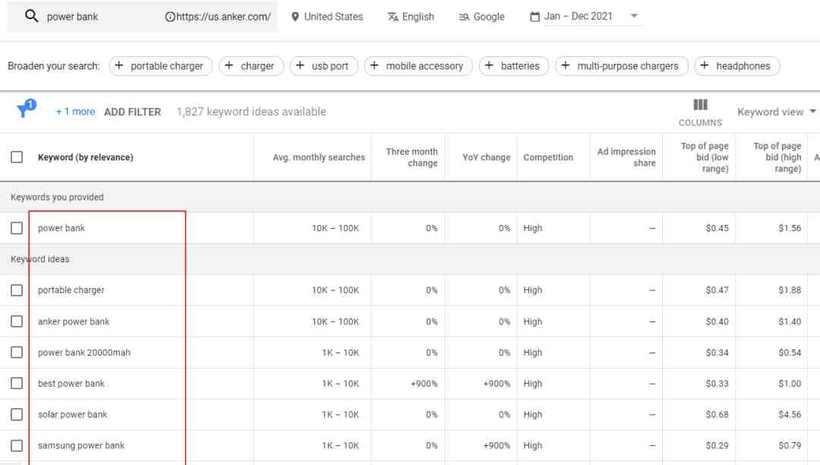Toggle the select-all keywords checkbox
Screen dimensions: 820x465
coord(17,157)
